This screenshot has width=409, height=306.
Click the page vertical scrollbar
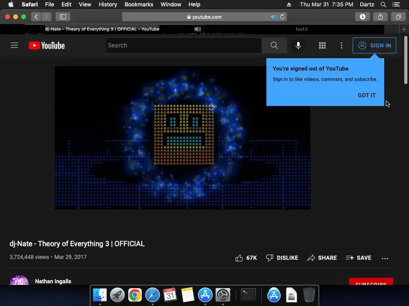point(406,61)
